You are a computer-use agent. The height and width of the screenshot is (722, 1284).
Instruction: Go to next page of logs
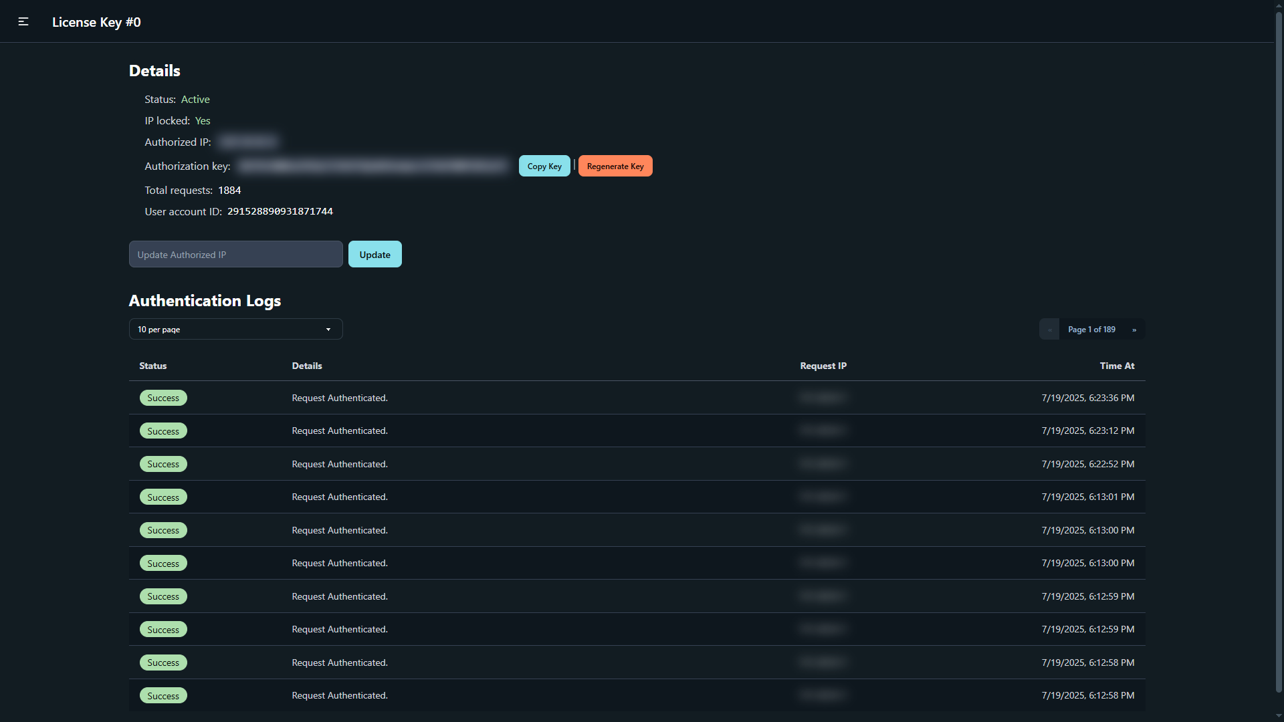coord(1134,330)
